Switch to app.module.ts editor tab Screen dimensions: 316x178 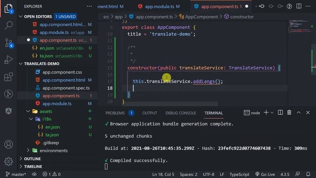click(159, 6)
